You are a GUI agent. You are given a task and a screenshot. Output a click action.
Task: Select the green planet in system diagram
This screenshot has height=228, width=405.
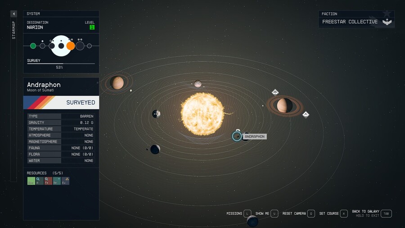[33, 46]
